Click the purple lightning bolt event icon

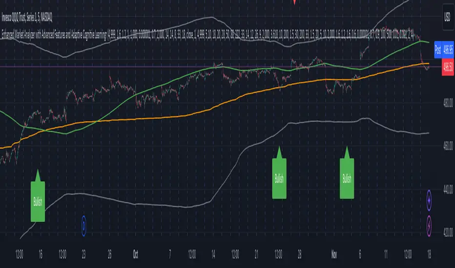429,226
